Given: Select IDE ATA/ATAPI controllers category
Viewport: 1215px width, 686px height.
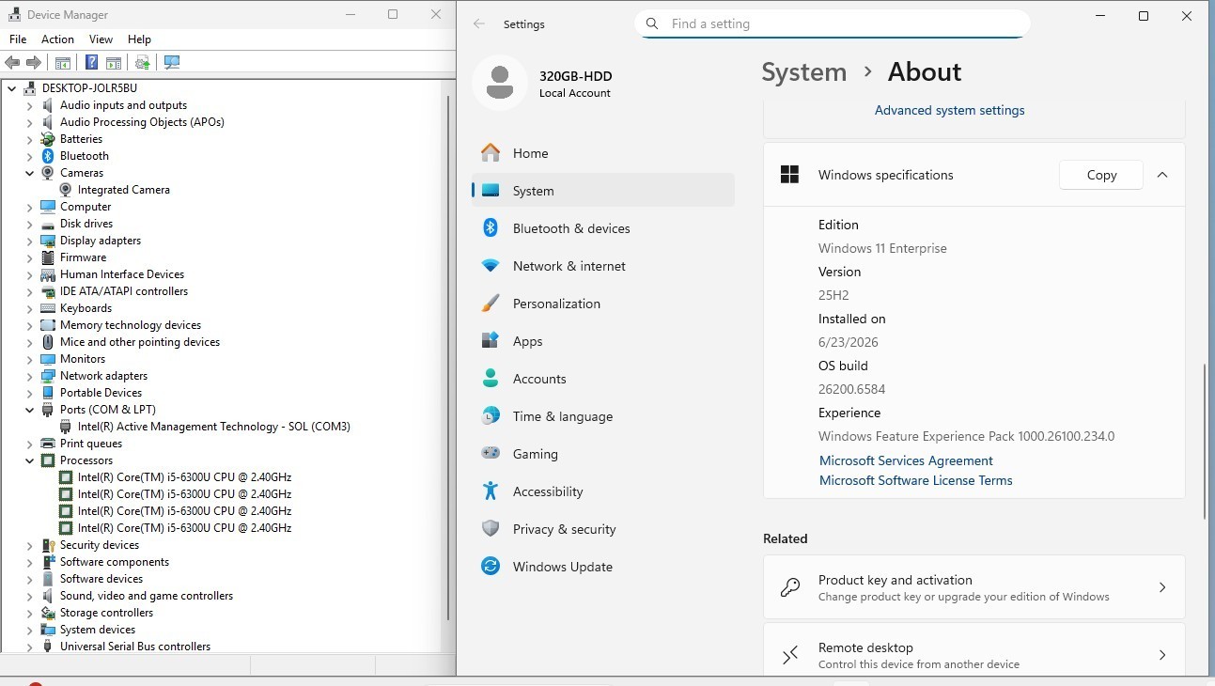Looking at the screenshot, I should point(124,291).
